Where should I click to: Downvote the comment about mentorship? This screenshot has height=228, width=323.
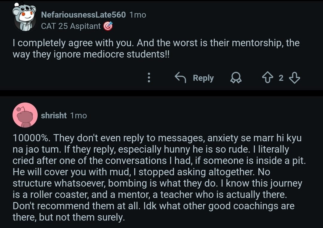pyautogui.click(x=295, y=78)
